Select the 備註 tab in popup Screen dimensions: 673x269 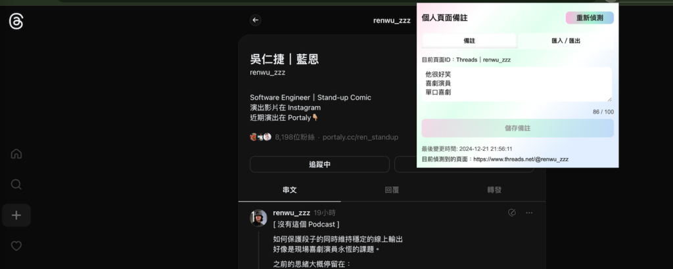click(469, 41)
